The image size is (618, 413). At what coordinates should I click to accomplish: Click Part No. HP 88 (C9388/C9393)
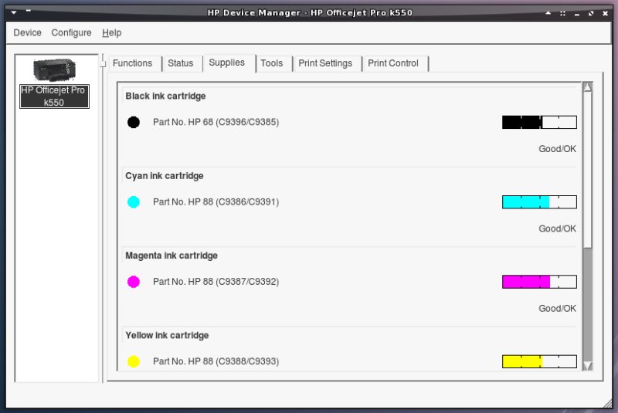tap(216, 361)
